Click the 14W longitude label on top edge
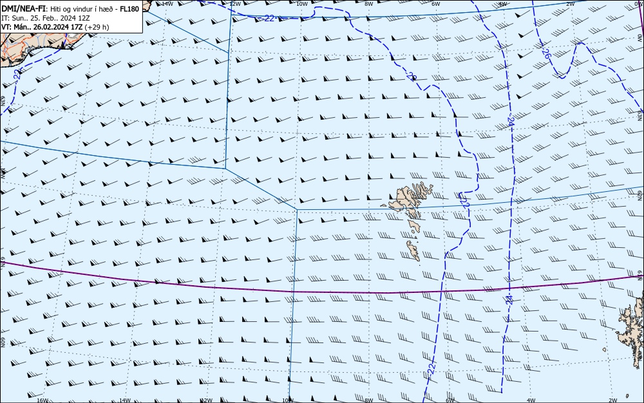Screen dimensions: 644x403 167,4
